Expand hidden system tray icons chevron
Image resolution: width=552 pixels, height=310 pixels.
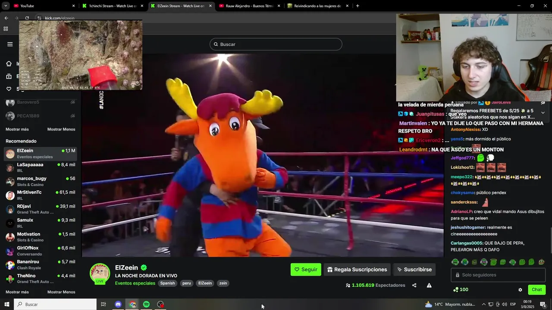point(483,304)
